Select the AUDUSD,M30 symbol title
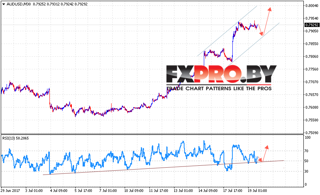320x195 pixels. click(19, 4)
